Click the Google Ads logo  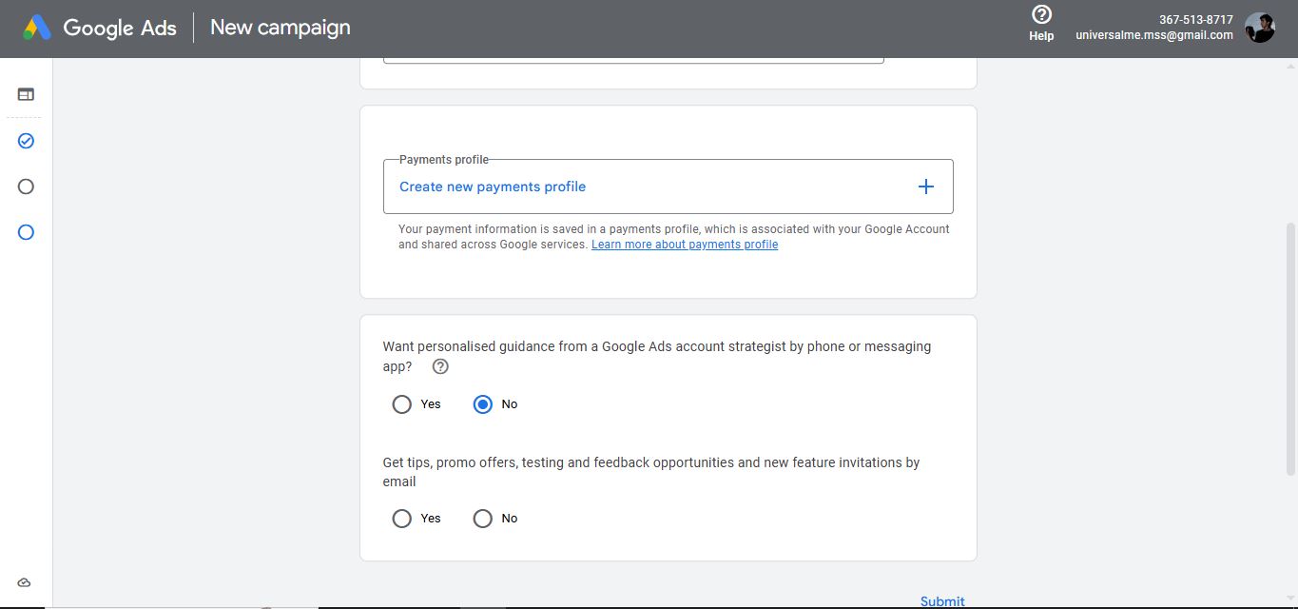click(x=98, y=28)
